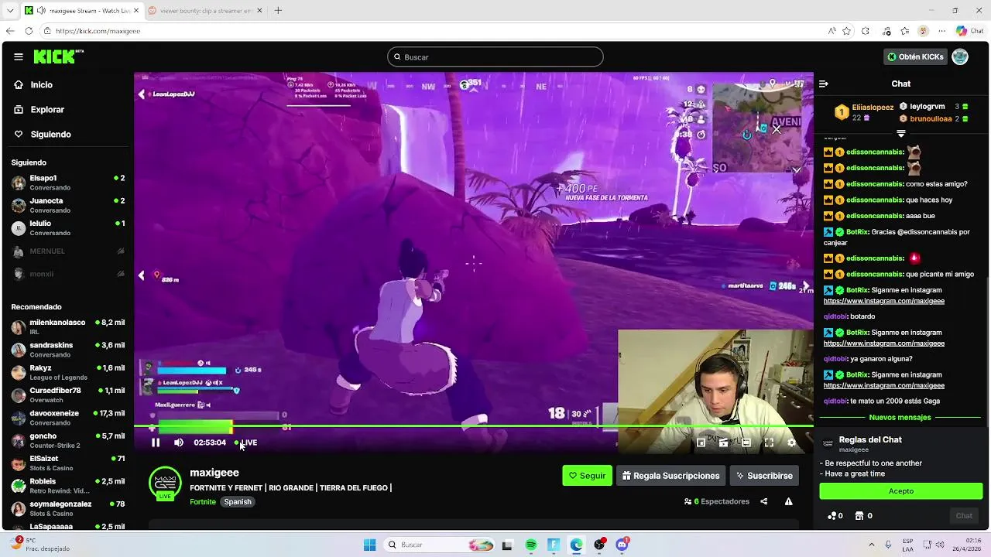Open the browser tab list dropdown
This screenshot has width=991, height=557.
tap(10, 10)
